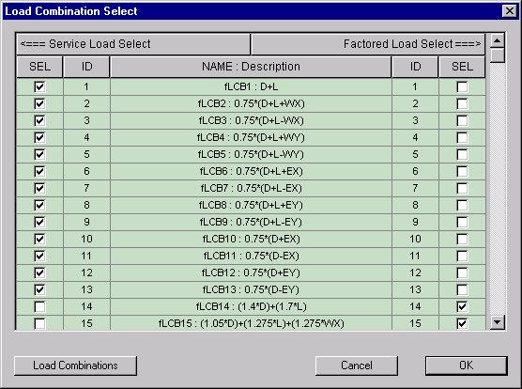Click the Service Load Select header button

click(133, 44)
